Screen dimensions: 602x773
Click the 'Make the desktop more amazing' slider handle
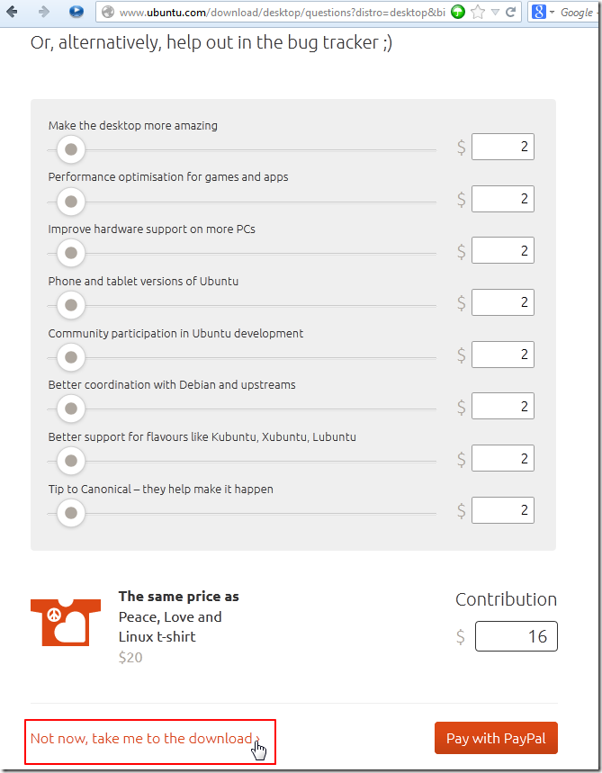pos(70,149)
